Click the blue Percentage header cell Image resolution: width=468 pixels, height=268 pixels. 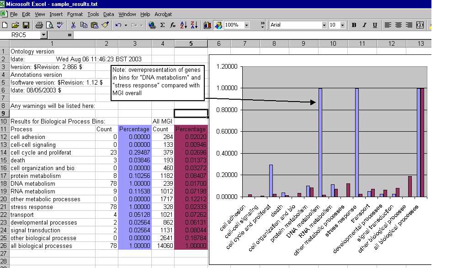[x=135, y=129]
